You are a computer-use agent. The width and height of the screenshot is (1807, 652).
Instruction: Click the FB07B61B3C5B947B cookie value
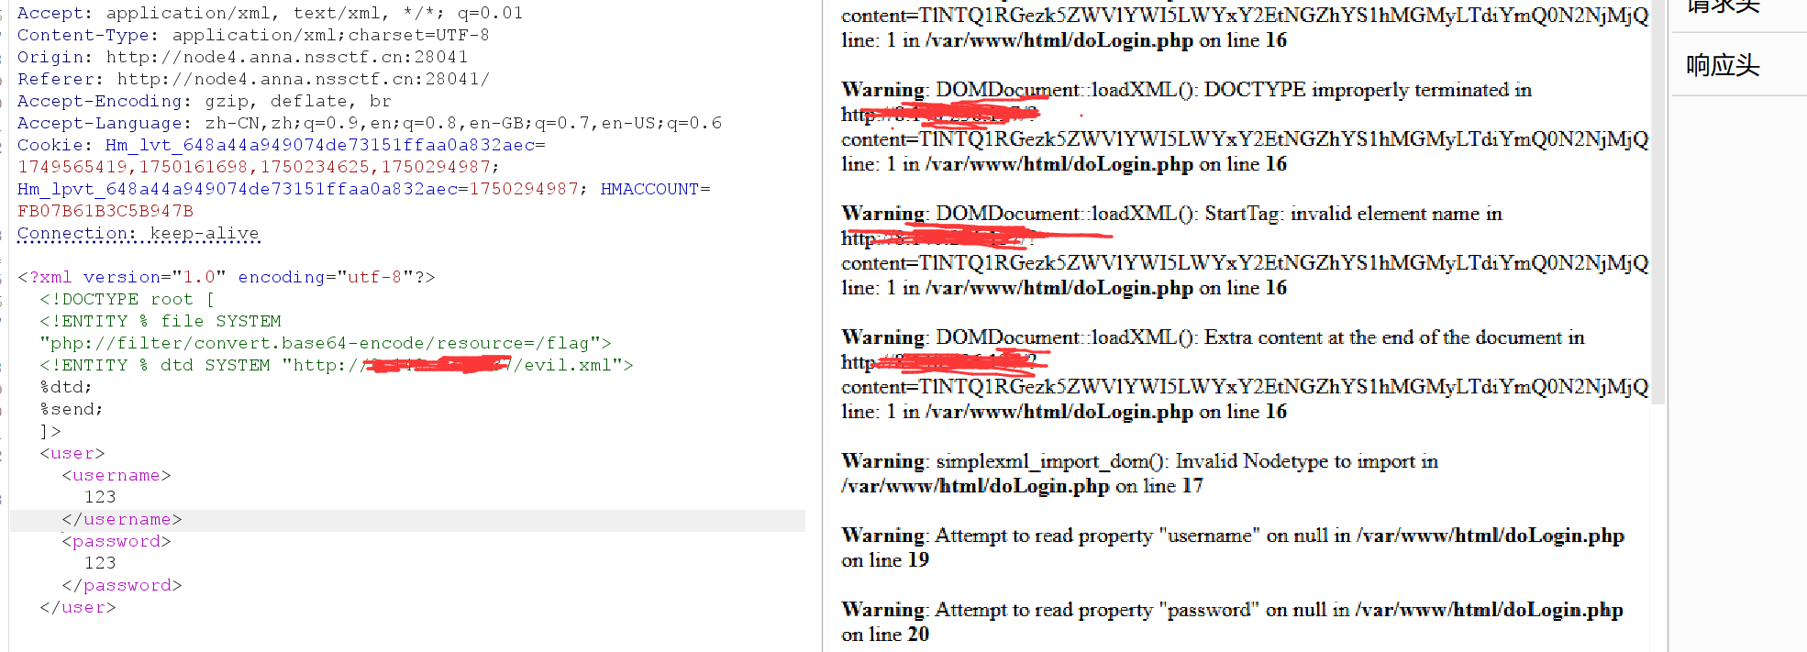point(105,211)
